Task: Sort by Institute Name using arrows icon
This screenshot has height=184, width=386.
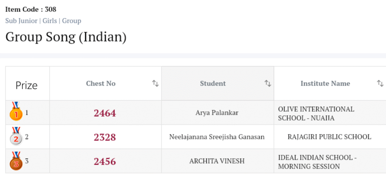Action: (380, 84)
